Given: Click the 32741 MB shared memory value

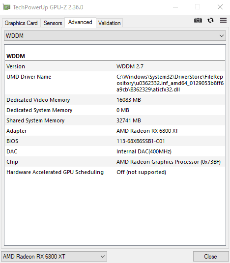Looking at the screenshot, I should tap(129, 120).
